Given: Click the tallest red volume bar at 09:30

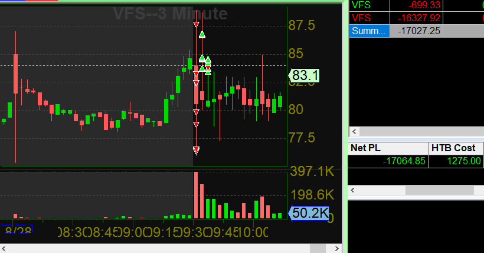Looking at the screenshot, I should (x=196, y=195).
